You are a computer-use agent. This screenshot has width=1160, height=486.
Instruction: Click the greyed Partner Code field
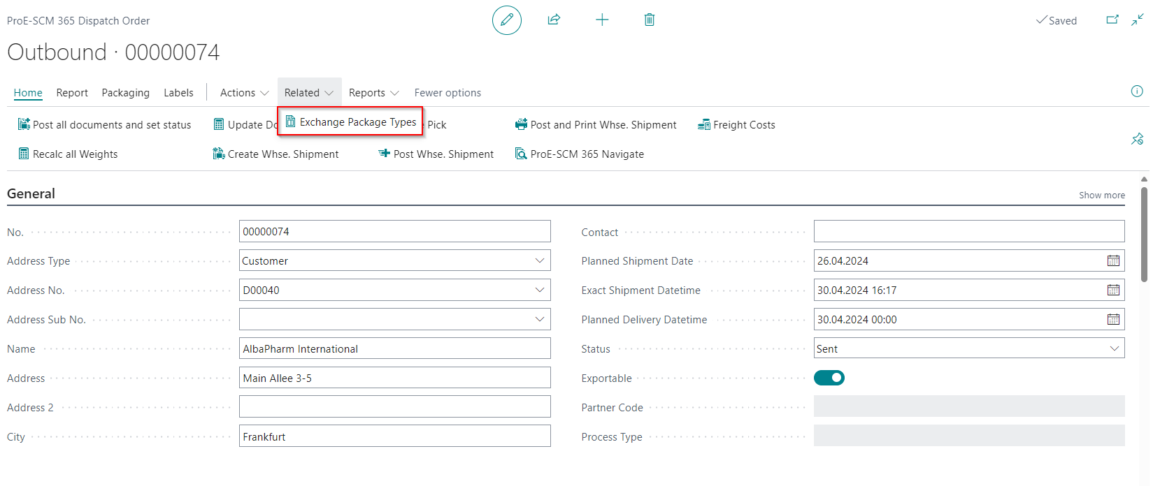969,406
